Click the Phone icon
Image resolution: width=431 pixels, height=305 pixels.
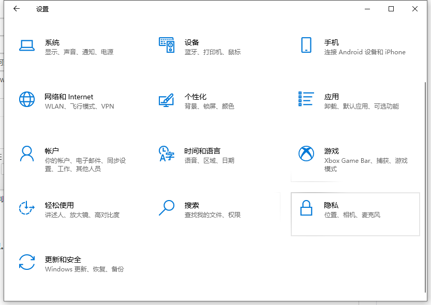point(306,45)
